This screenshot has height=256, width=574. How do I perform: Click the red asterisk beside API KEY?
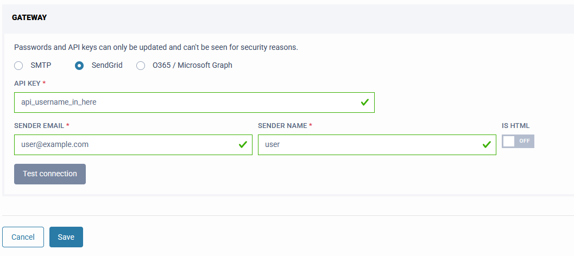pos(44,83)
